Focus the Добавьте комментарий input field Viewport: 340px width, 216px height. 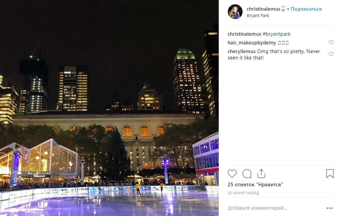(x=275, y=208)
